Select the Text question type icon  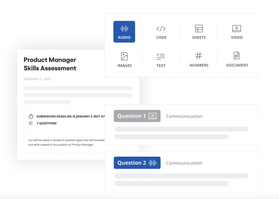pyautogui.click(x=161, y=57)
